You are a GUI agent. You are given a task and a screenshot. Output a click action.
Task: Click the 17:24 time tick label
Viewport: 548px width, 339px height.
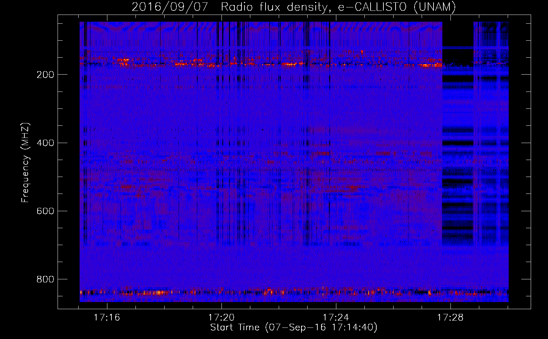pos(336,318)
